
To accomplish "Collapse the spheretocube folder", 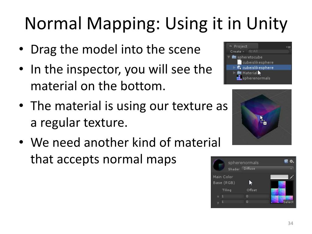I will click(x=229, y=57).
